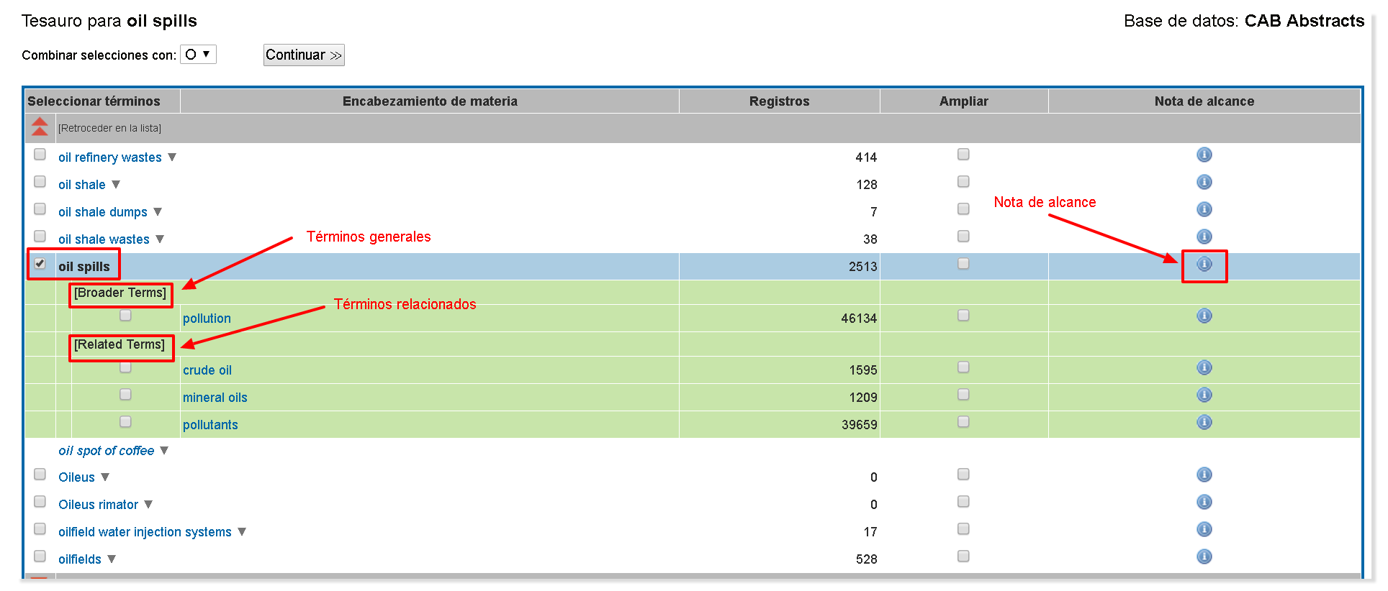
Task: Click the pollutants record count 39659
Action: click(859, 425)
